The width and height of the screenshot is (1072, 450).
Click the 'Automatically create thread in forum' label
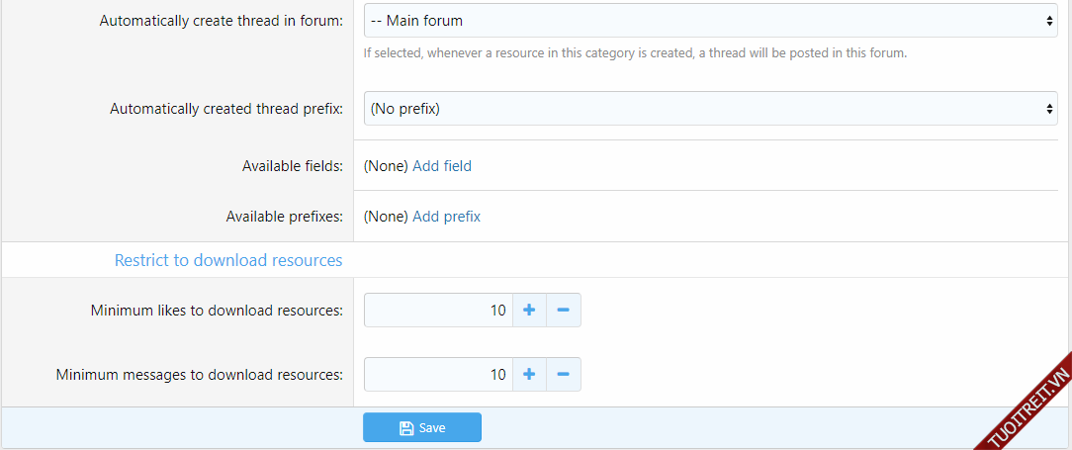click(x=222, y=21)
